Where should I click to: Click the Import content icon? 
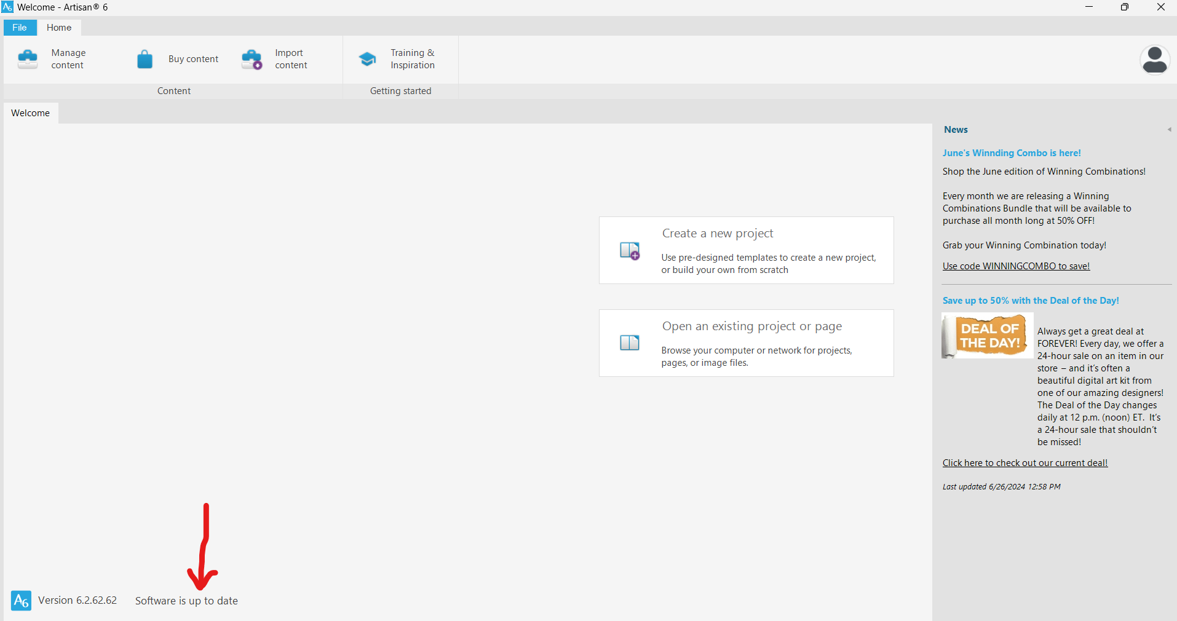pyautogui.click(x=252, y=59)
